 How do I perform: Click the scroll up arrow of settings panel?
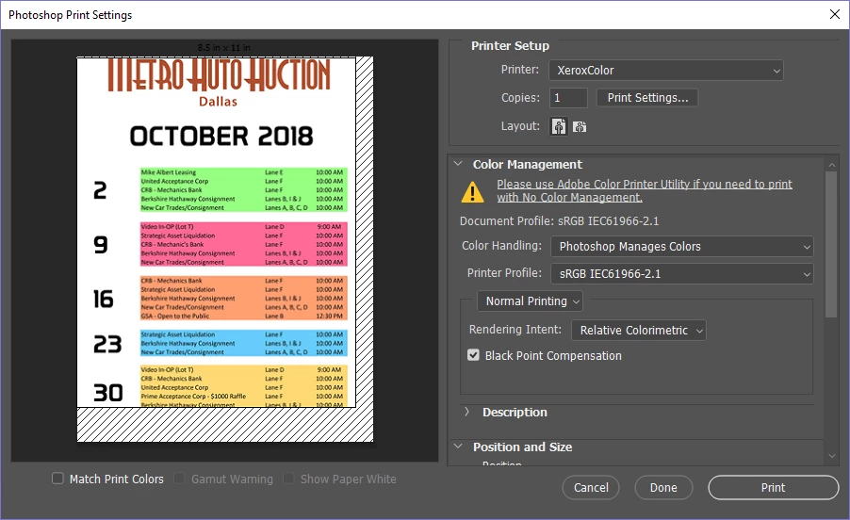click(831, 164)
